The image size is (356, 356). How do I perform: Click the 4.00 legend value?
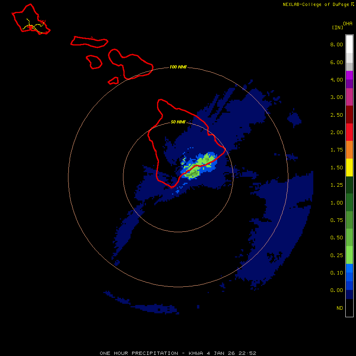click(x=337, y=80)
